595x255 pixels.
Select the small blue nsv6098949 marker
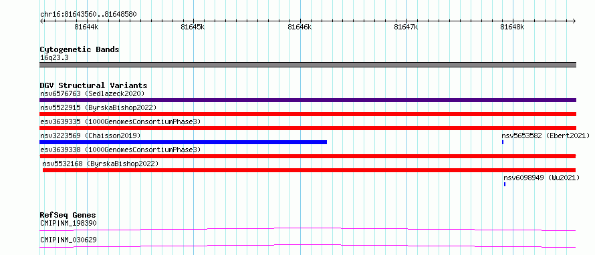pyautogui.click(x=505, y=184)
